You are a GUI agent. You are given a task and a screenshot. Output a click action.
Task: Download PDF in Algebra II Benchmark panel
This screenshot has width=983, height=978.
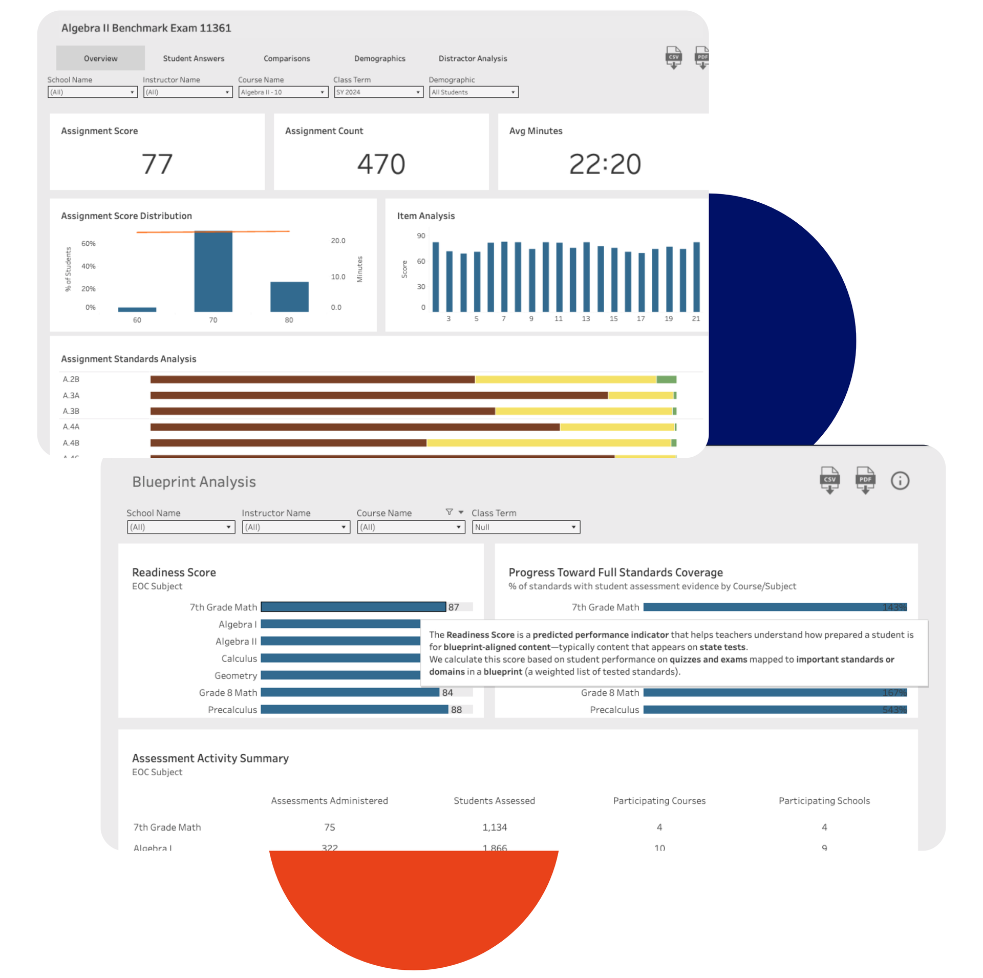pos(701,57)
